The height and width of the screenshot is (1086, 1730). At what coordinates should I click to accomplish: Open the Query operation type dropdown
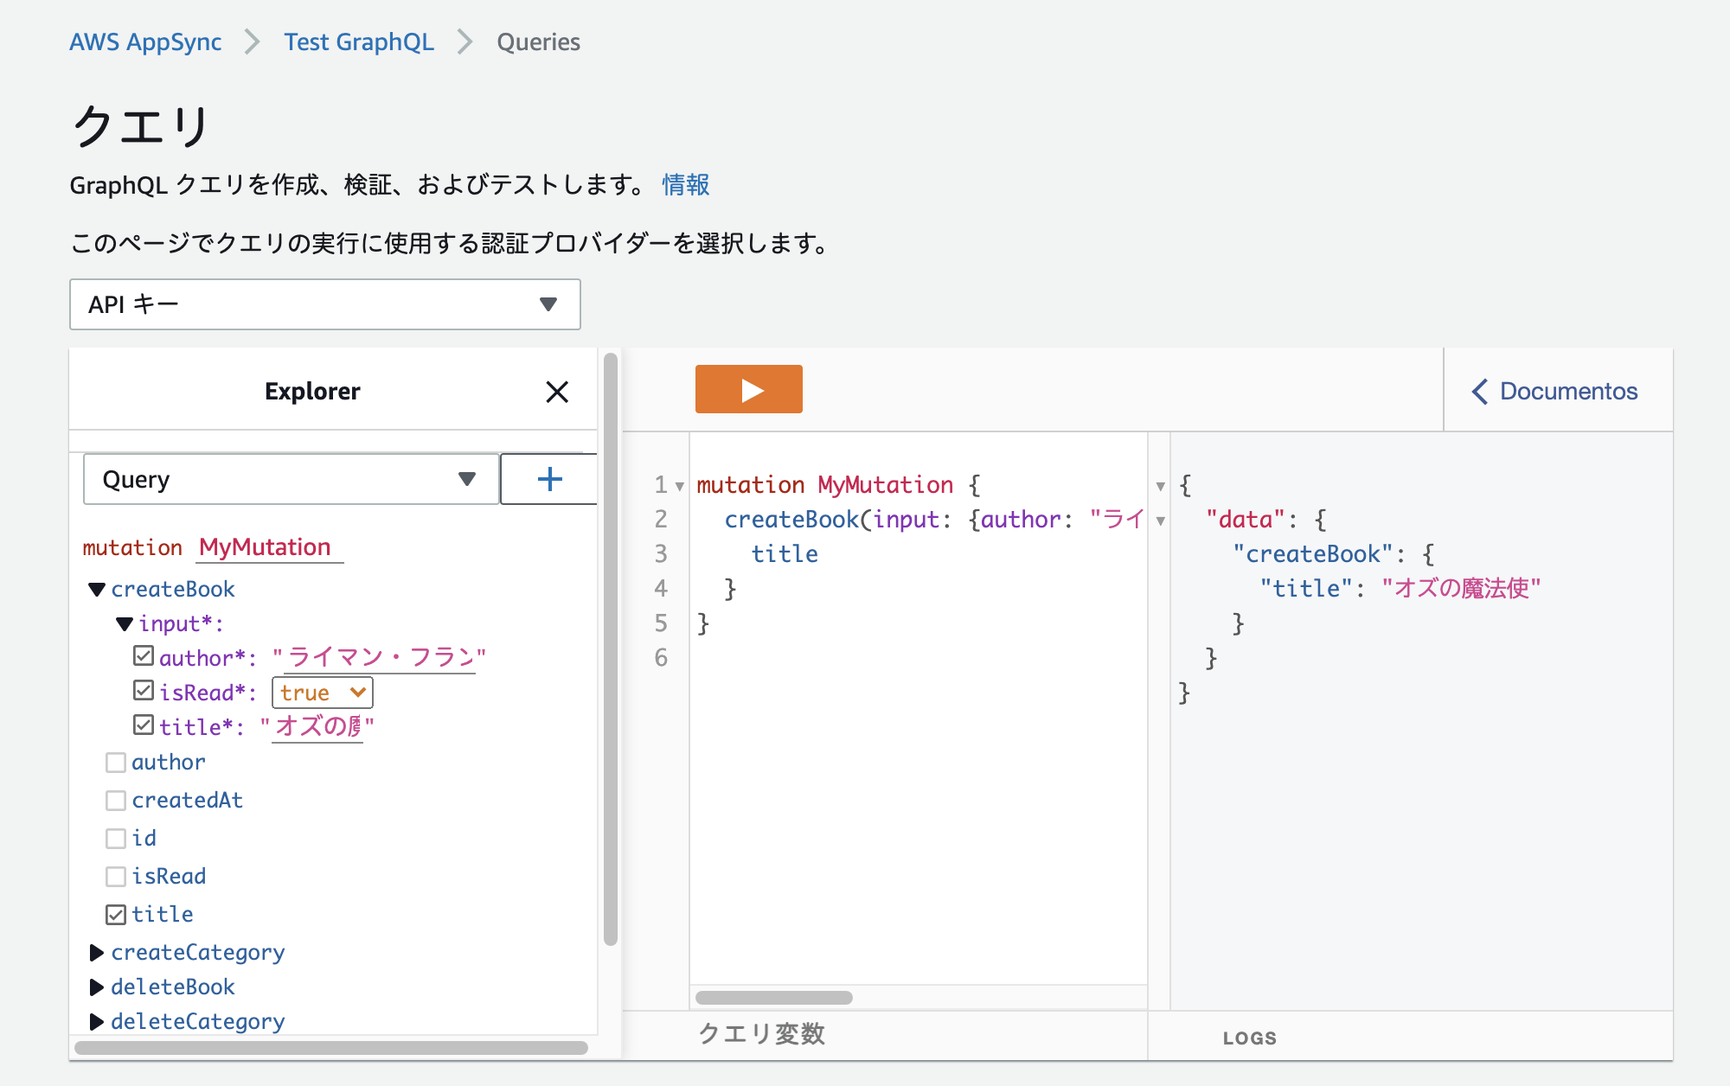pos(292,479)
